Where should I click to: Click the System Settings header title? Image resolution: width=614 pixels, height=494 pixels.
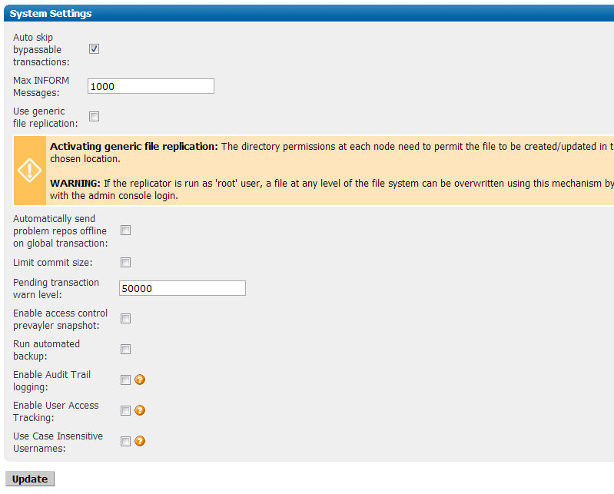click(x=51, y=13)
